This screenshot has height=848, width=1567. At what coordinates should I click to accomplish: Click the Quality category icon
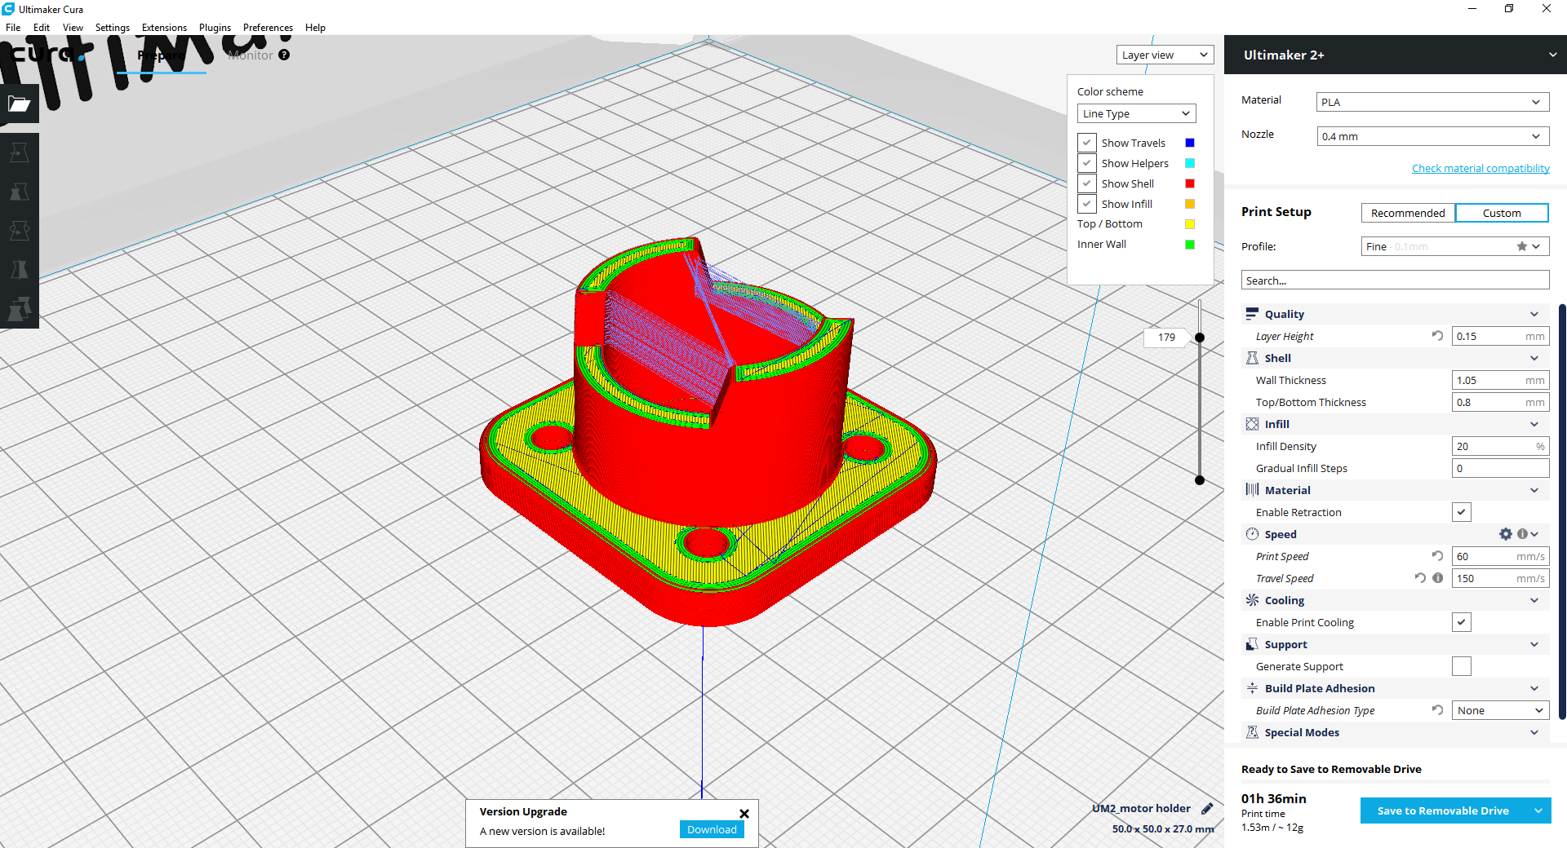pyautogui.click(x=1252, y=314)
